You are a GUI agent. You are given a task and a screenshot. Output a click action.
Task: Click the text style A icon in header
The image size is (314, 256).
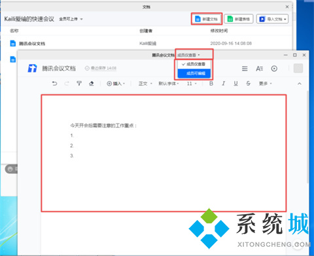[x=259, y=69]
